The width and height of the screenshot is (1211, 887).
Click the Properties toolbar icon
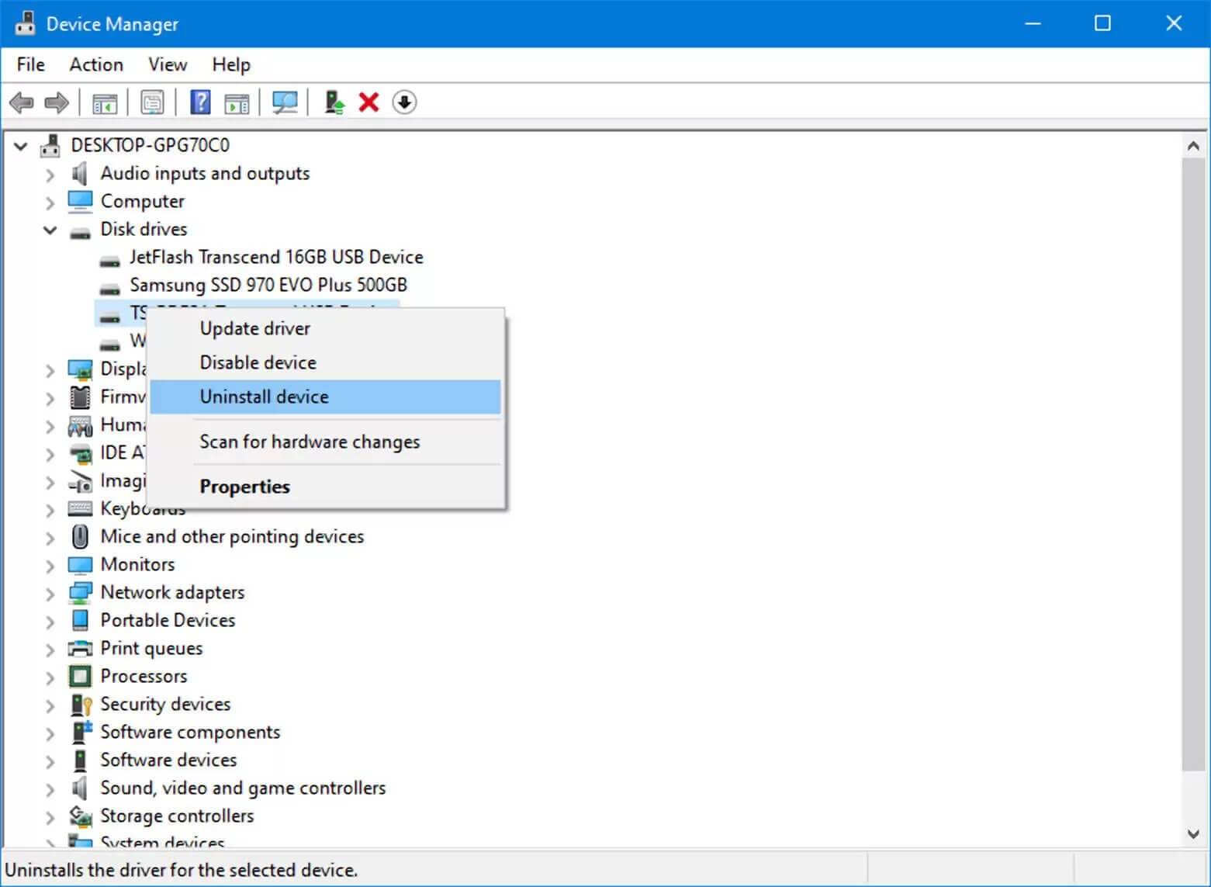pos(152,102)
